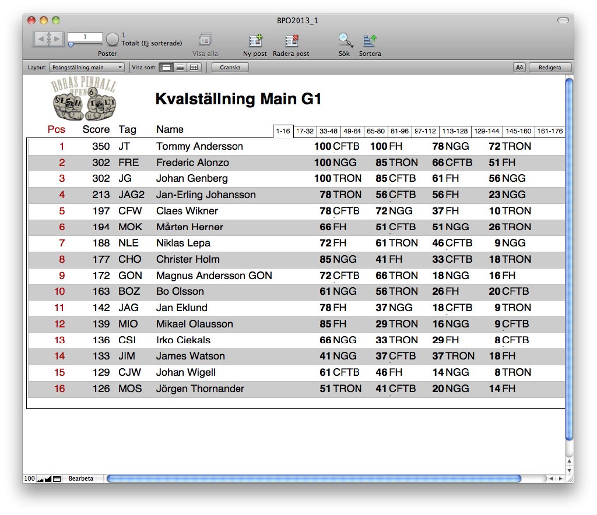Click the name Johan Wigell
597x515 pixels.
pos(186,372)
